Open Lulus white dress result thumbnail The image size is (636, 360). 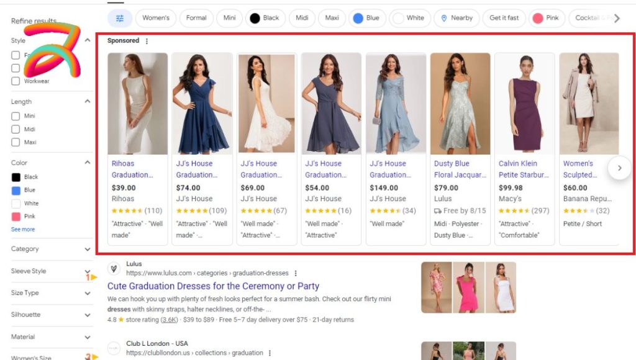[x=501, y=287]
